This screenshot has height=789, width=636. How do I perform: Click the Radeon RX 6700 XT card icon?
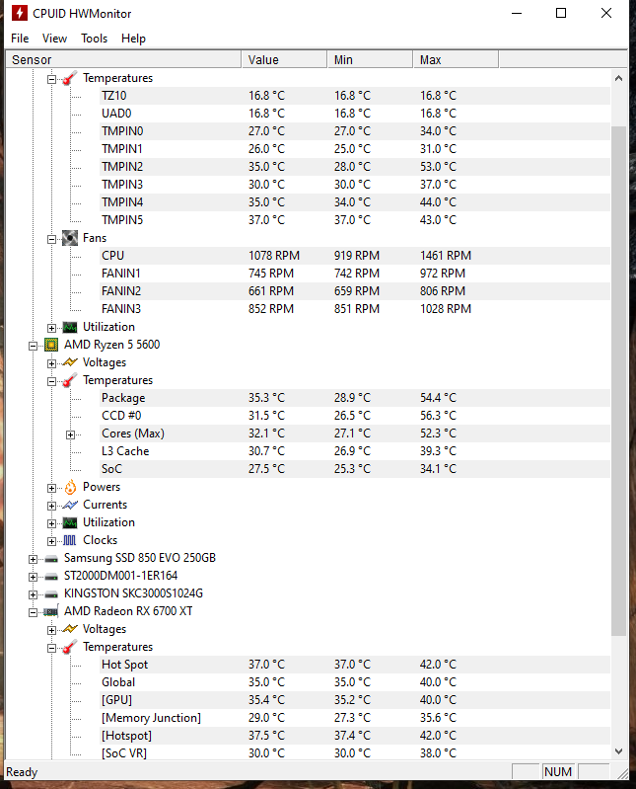pos(50,612)
